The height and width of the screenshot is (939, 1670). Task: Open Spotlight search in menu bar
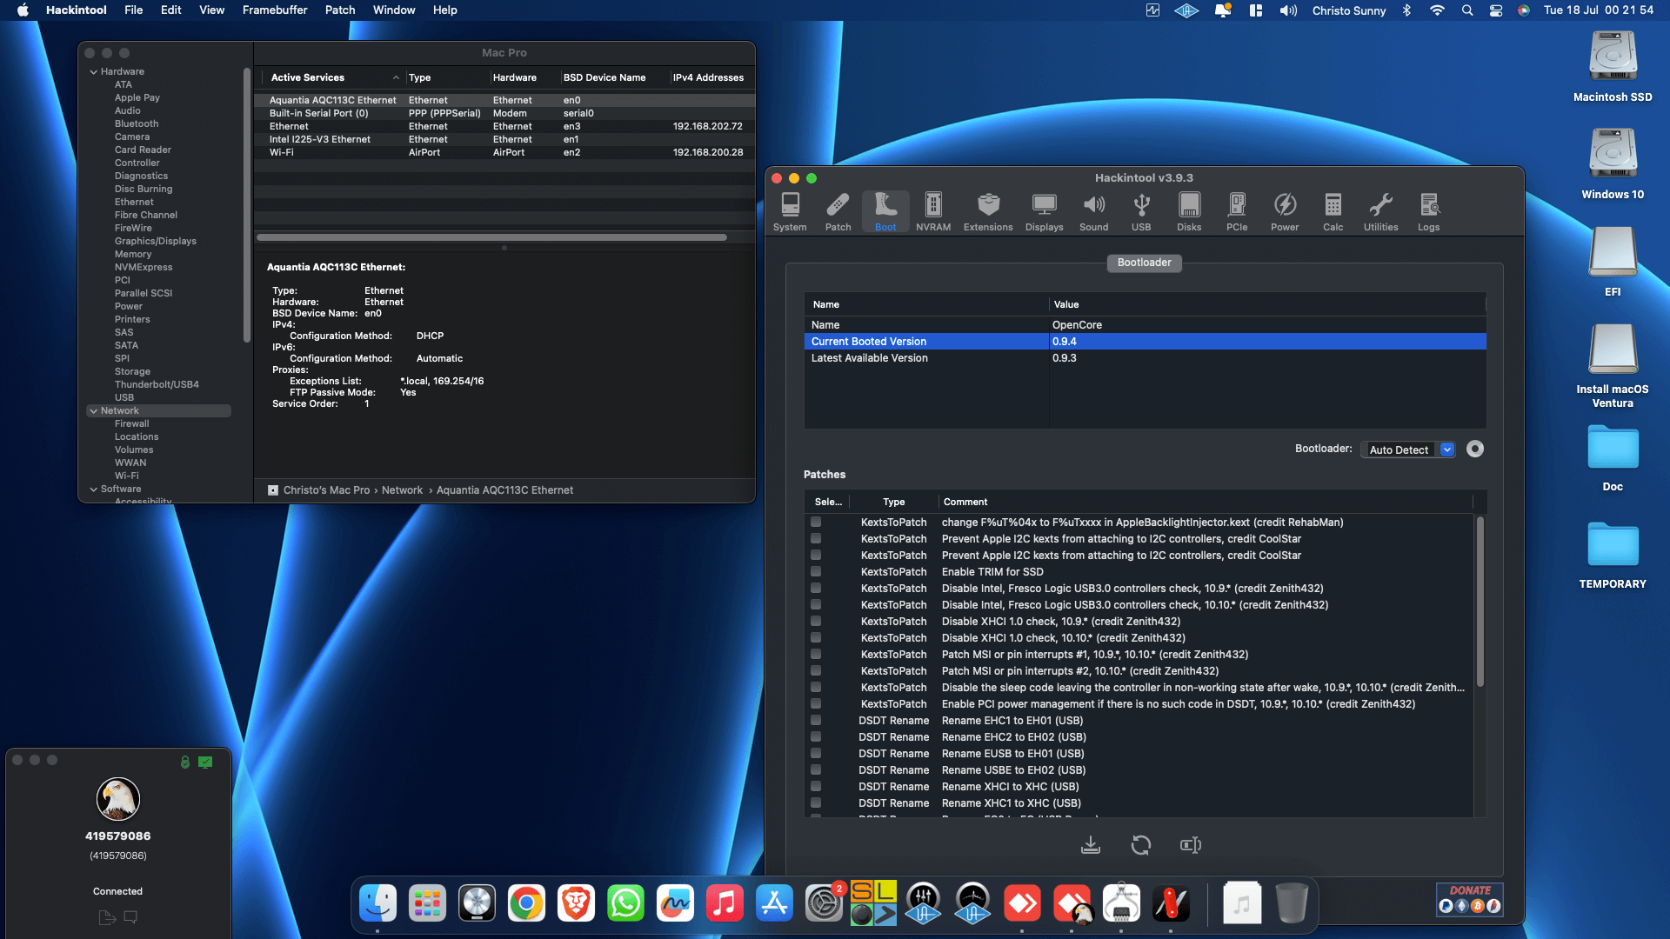coord(1467,10)
